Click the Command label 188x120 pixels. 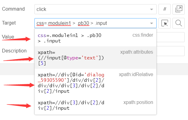coord(13,9)
